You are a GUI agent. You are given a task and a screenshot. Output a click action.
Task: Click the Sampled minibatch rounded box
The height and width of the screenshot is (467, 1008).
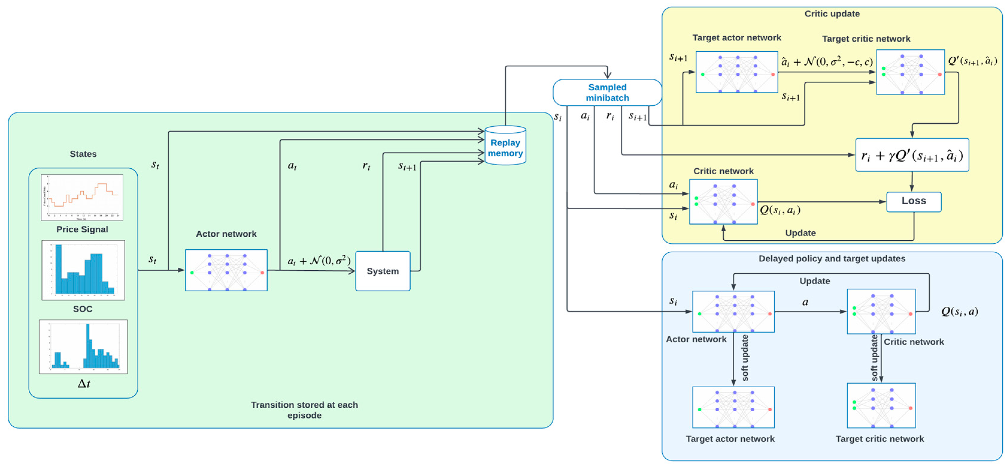[607, 93]
